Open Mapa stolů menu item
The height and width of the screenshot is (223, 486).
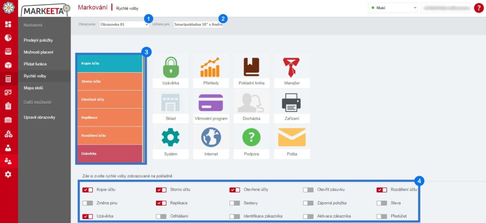(34, 88)
